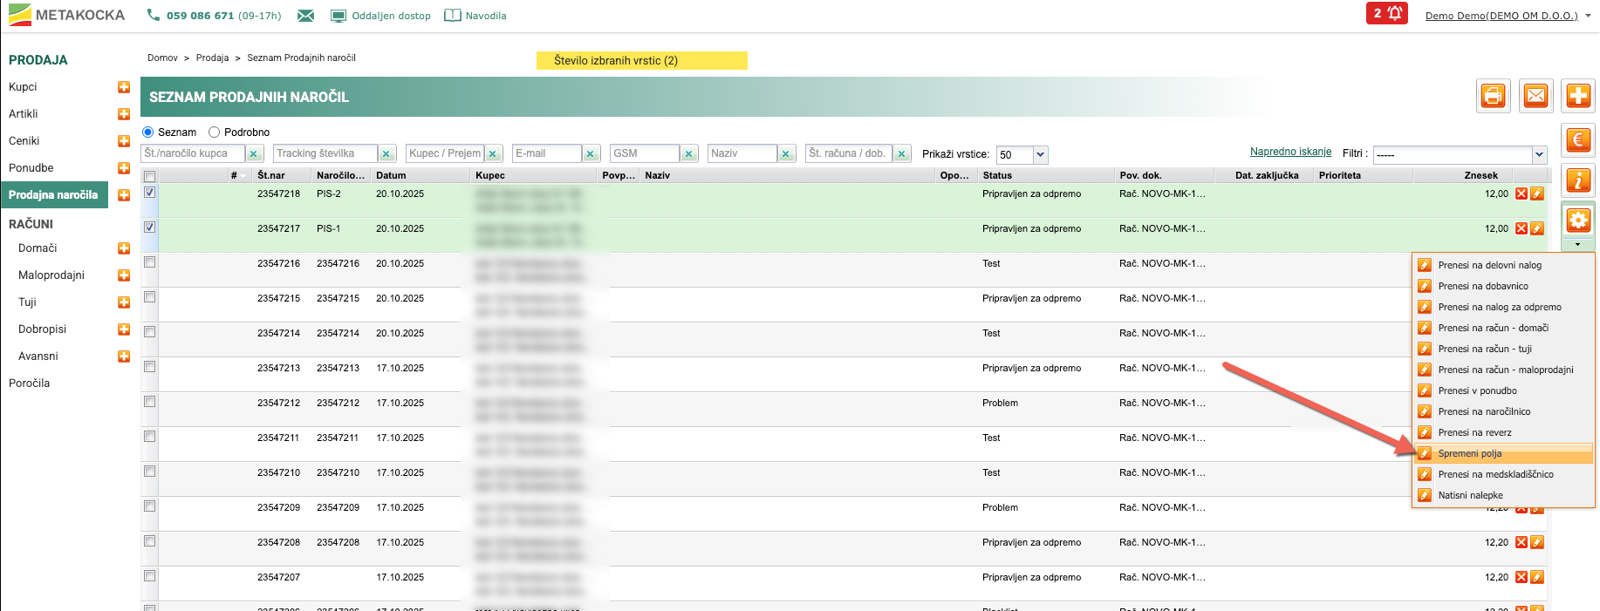Click the orange info icon button
This screenshot has width=1600, height=611.
click(1577, 181)
